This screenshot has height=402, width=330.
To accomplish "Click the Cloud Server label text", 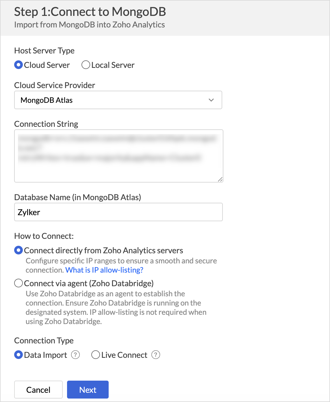I will tap(47, 65).
